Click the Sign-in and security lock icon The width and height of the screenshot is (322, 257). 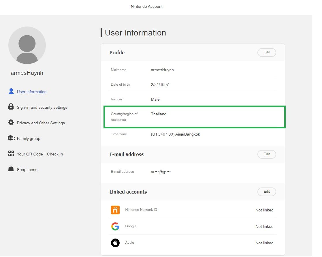[x=11, y=107]
